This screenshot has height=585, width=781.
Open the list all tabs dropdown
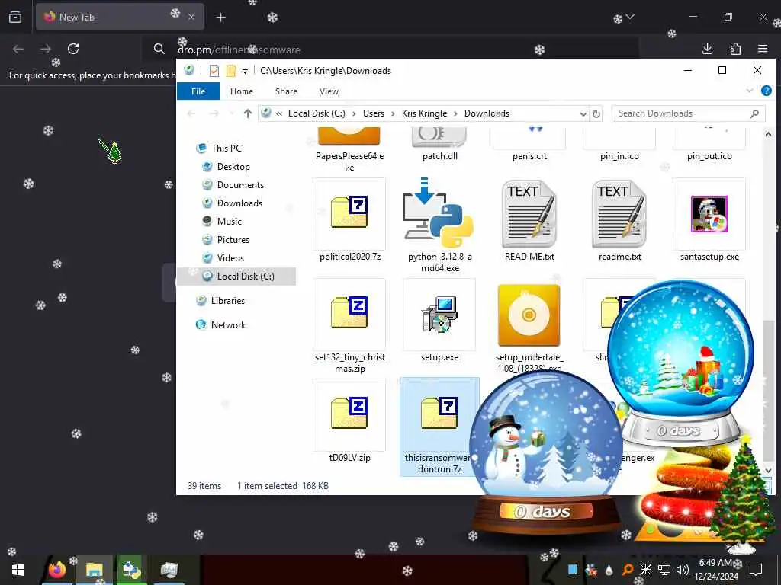(x=630, y=18)
